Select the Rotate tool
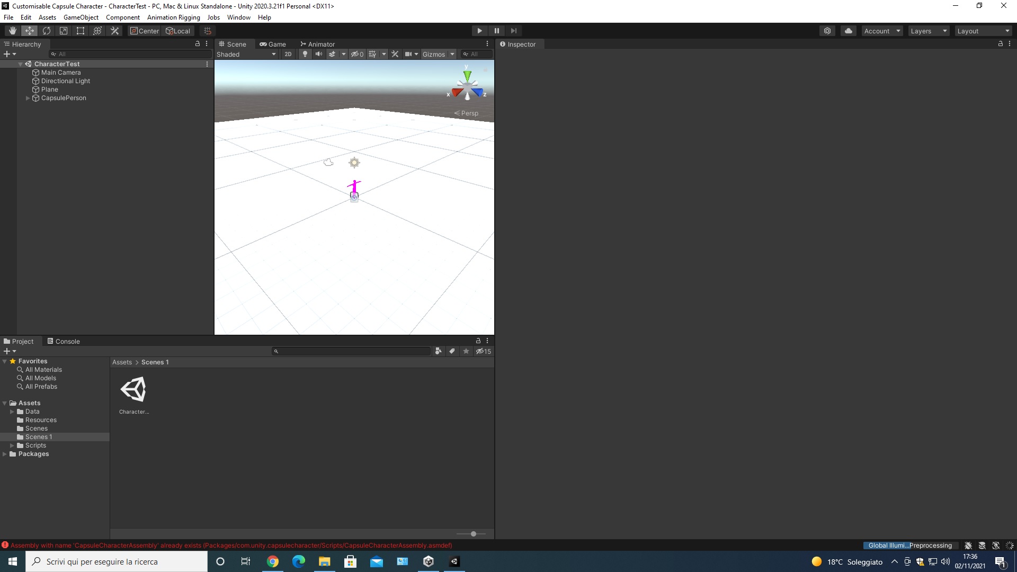The width and height of the screenshot is (1017, 572). [x=47, y=30]
